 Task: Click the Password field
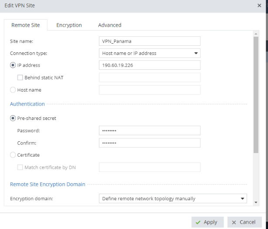coord(149,130)
